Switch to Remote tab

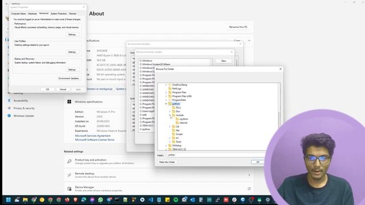click(72, 14)
